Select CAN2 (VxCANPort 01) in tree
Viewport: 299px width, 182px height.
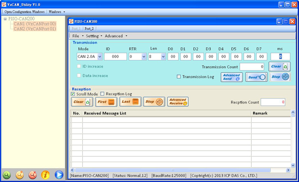[x=35, y=29]
